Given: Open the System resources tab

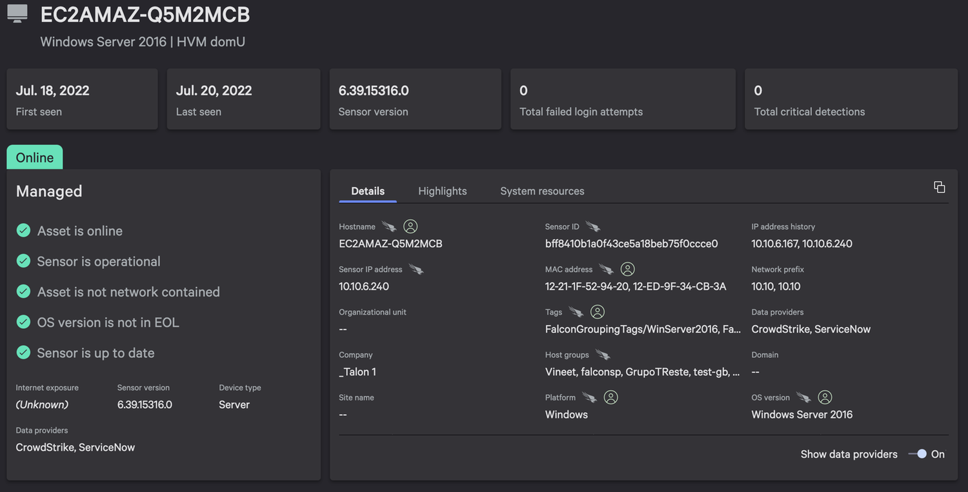Looking at the screenshot, I should [542, 191].
